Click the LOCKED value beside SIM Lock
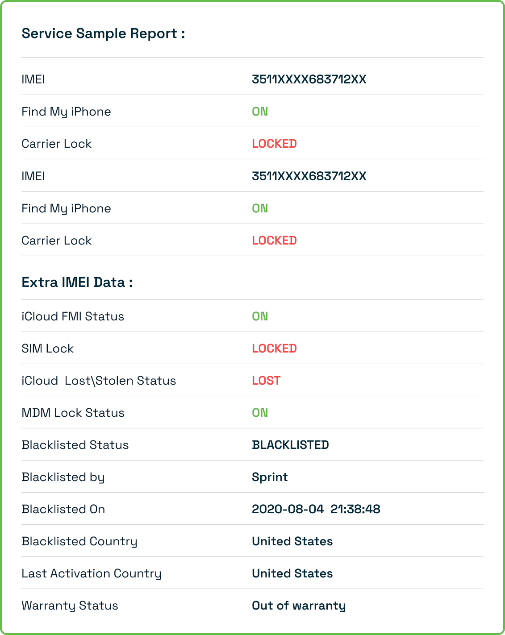 click(274, 349)
